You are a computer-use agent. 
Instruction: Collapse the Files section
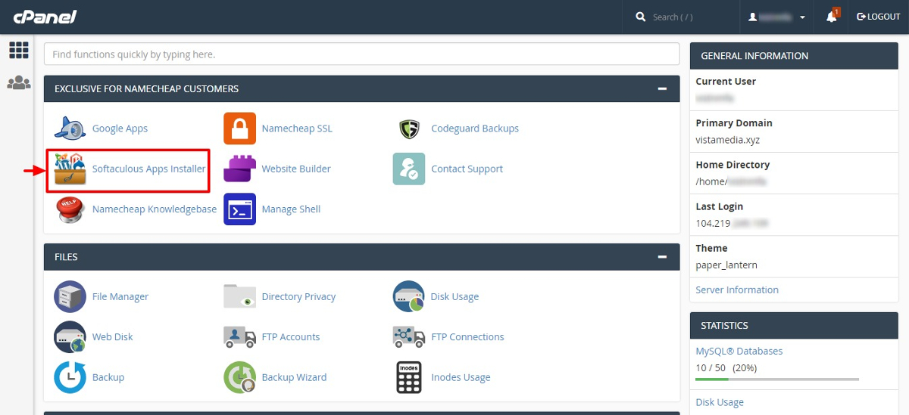click(x=663, y=257)
